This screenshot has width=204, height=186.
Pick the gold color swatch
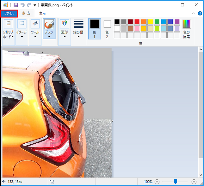point(144,28)
